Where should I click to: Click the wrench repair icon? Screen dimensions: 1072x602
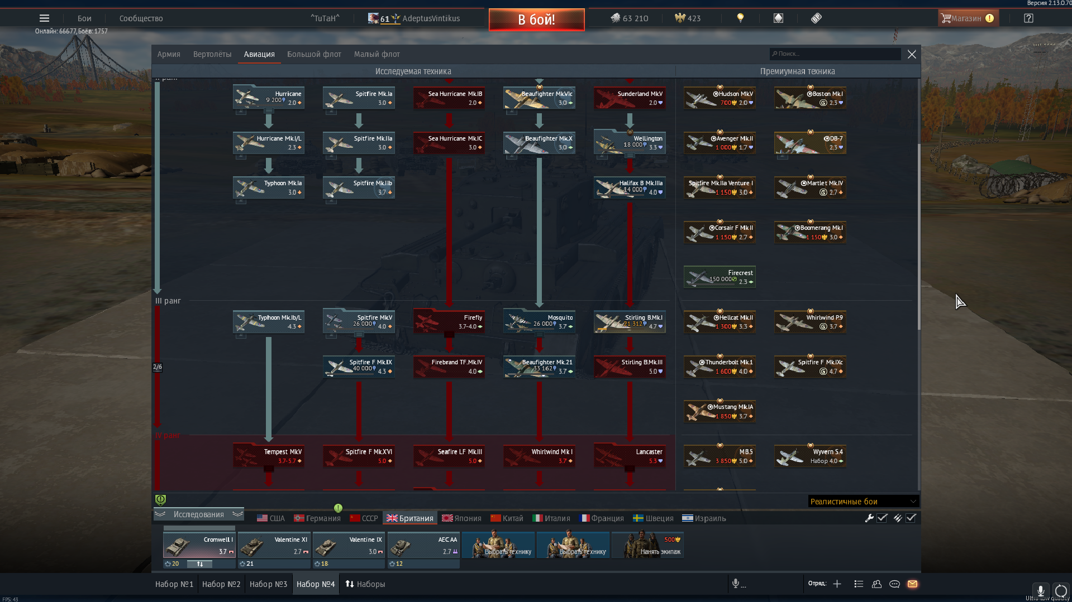[869, 518]
